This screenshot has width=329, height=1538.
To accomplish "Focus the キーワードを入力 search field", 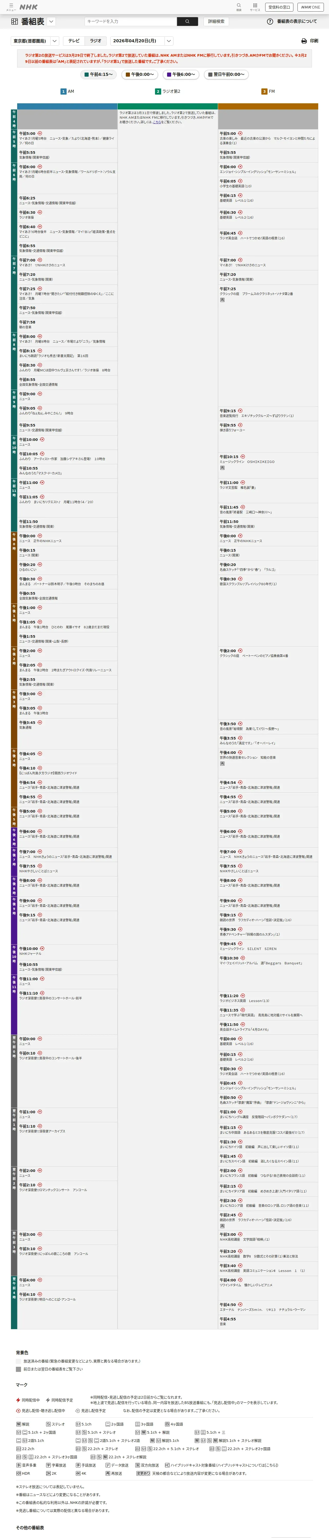I will point(131,22).
